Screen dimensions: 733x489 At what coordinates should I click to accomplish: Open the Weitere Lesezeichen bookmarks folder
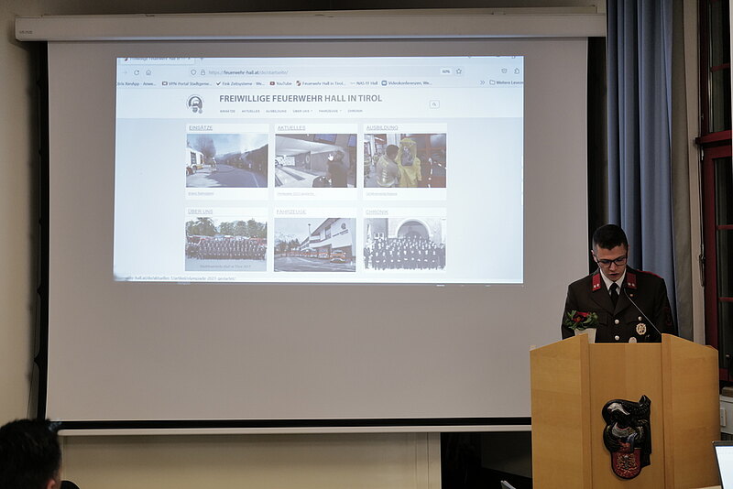(x=507, y=82)
